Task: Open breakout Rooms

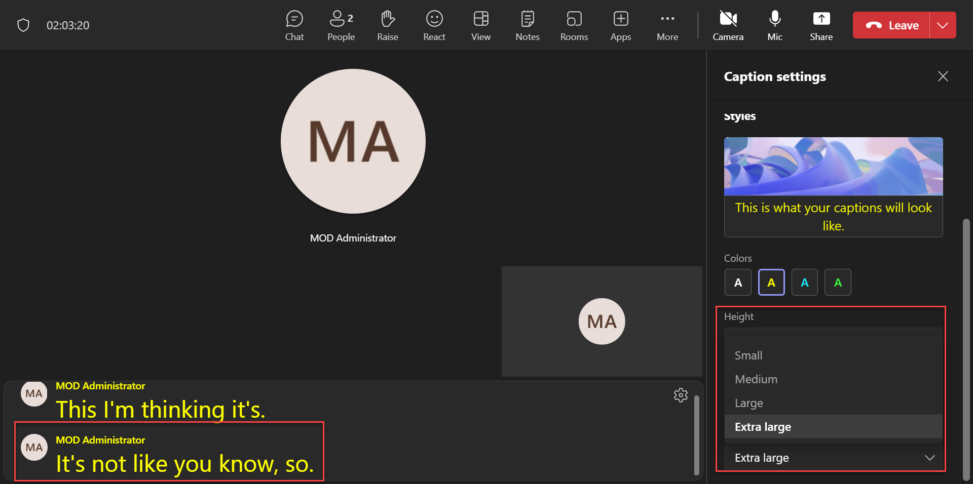Action: [574, 25]
